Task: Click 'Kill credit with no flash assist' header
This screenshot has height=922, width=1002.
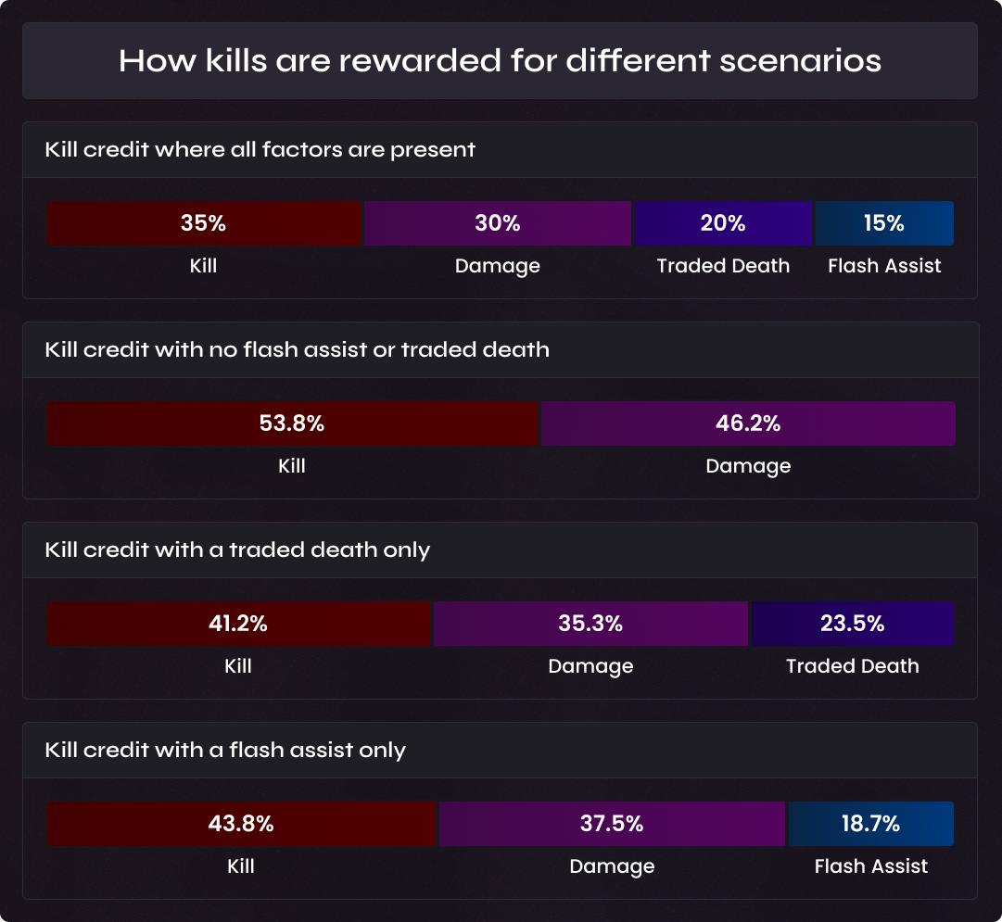Action: tap(298, 349)
